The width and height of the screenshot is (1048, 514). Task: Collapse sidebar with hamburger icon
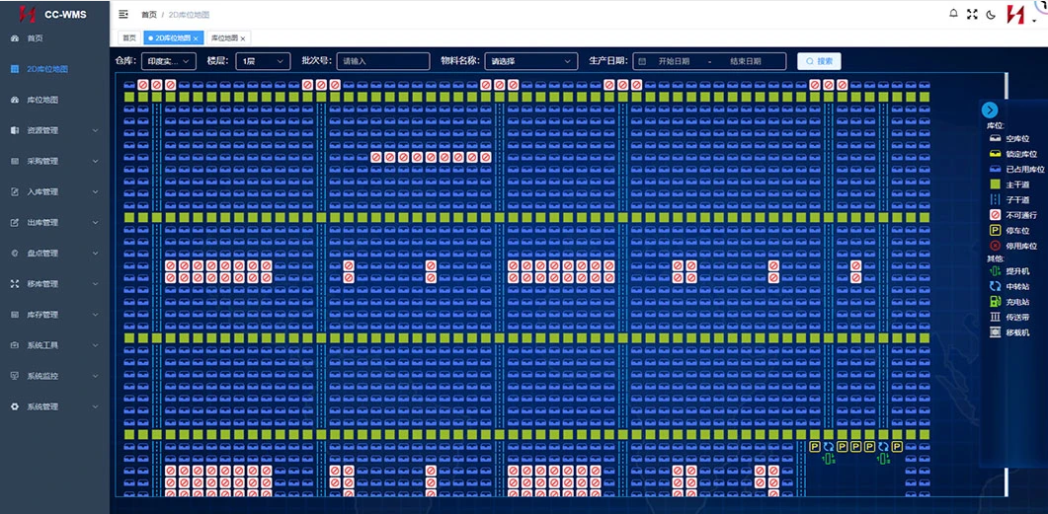(123, 14)
